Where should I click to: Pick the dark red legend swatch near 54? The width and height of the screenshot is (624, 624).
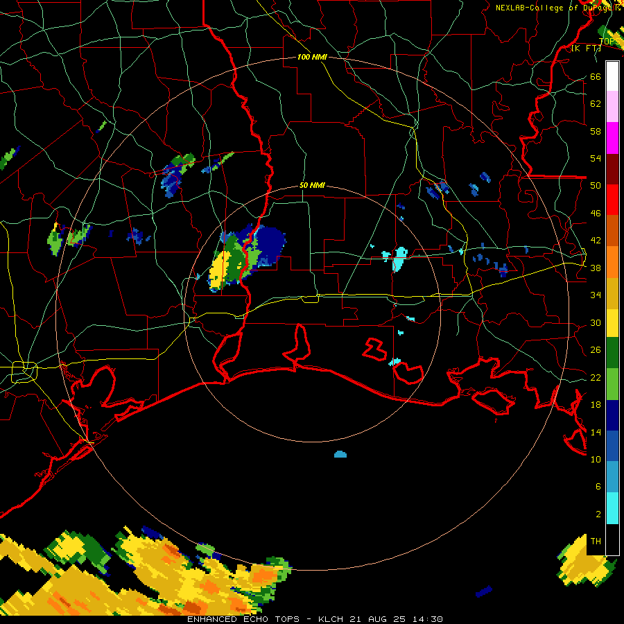[x=612, y=169]
